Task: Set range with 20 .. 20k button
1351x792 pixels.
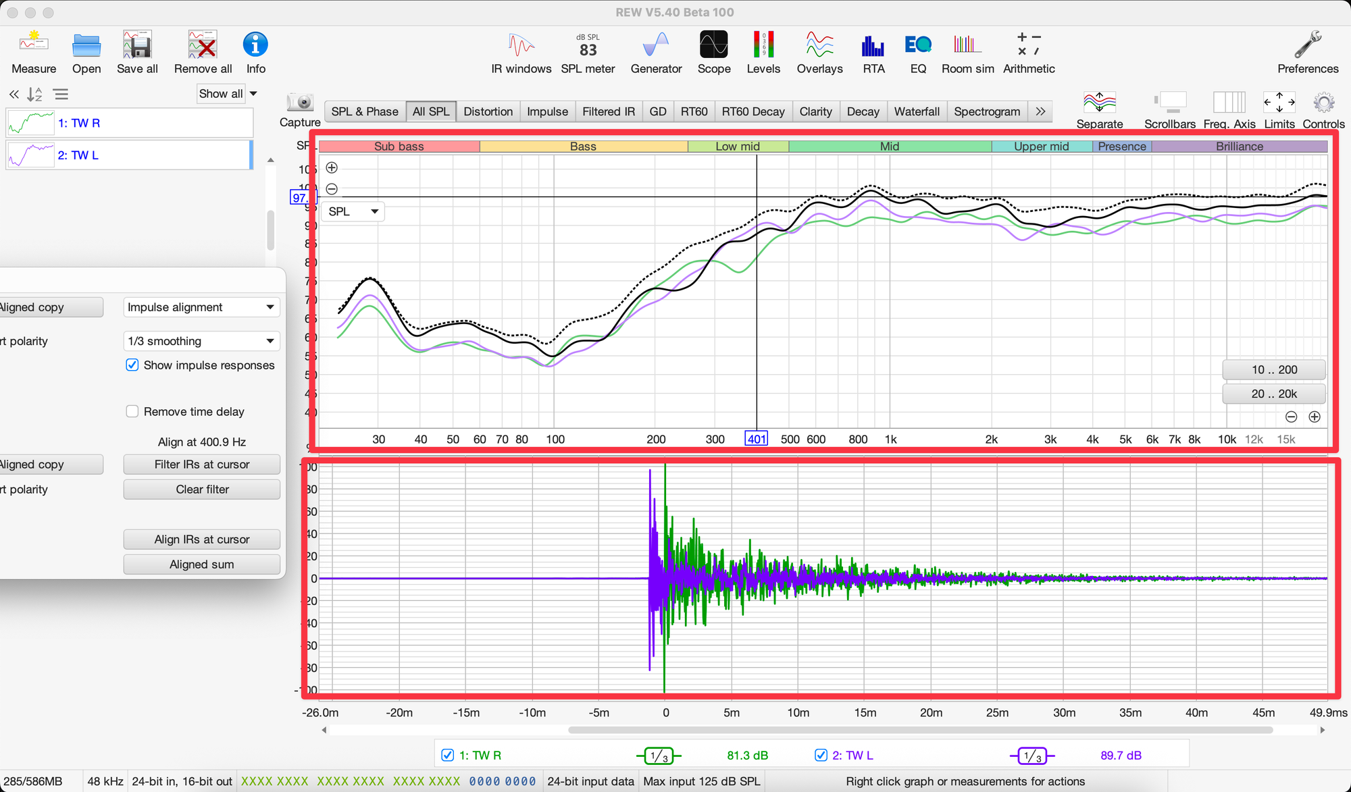Action: [x=1273, y=394]
